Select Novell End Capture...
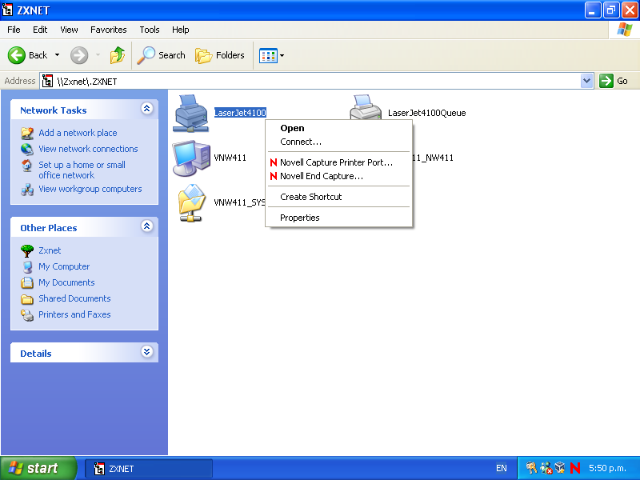The width and height of the screenshot is (640, 480). [x=338, y=176]
